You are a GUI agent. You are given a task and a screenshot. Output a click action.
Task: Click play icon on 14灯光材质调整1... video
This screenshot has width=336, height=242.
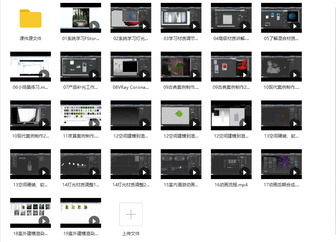coord(94,172)
